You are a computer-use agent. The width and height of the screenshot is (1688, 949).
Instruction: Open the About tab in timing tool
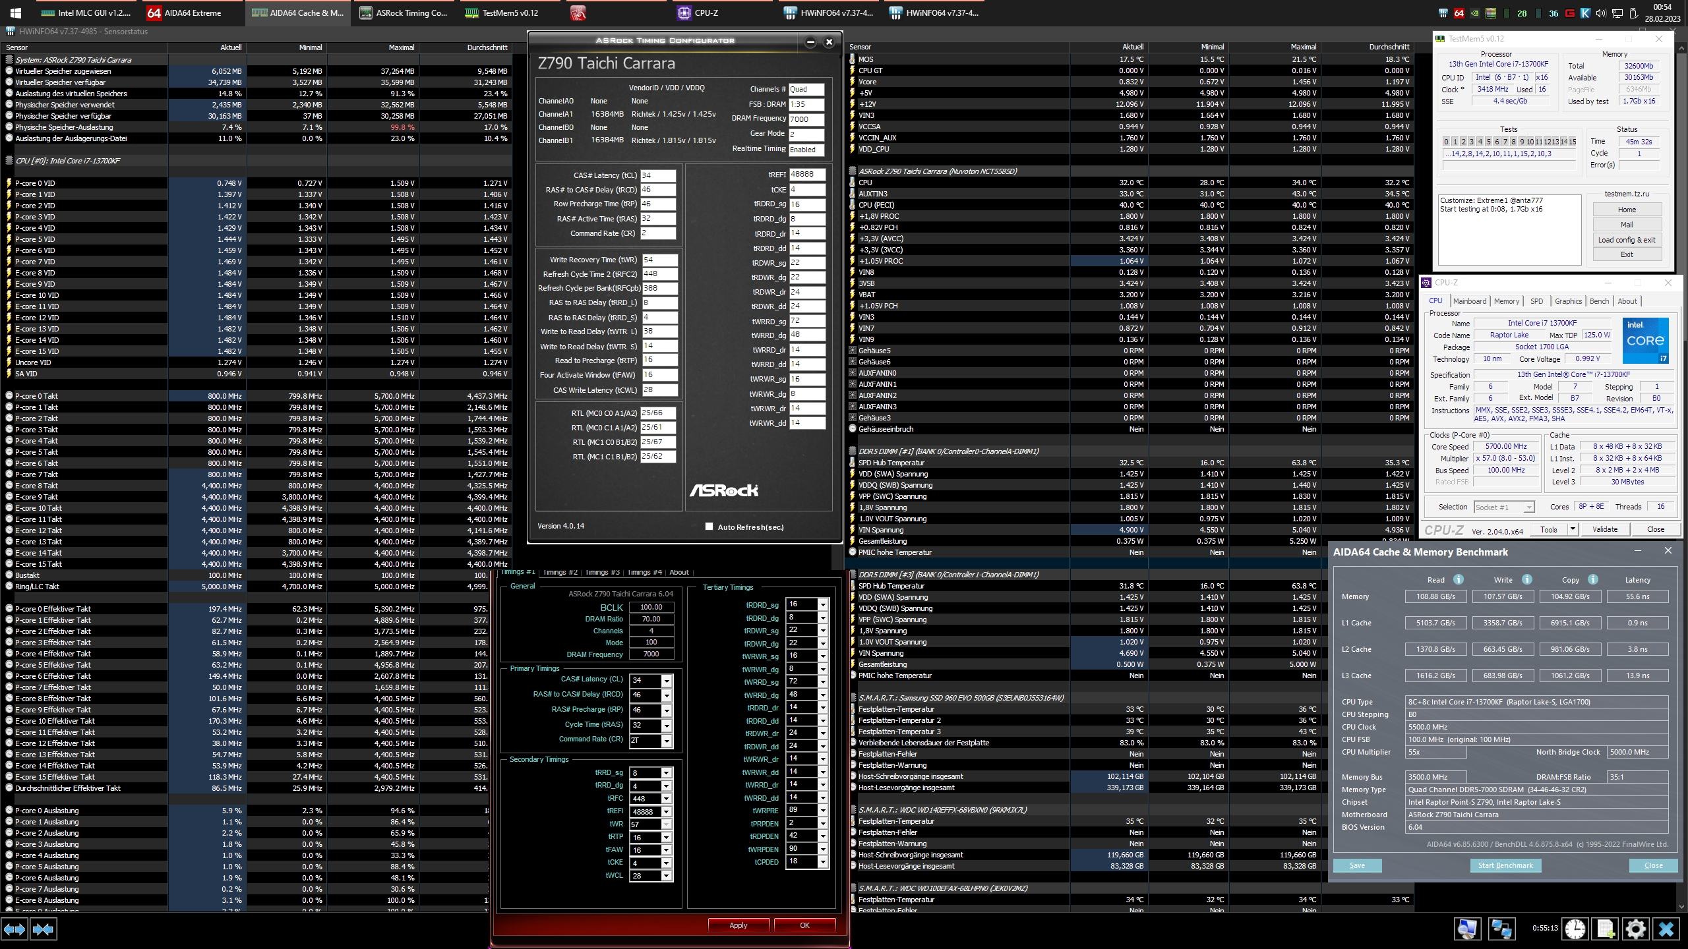click(678, 572)
